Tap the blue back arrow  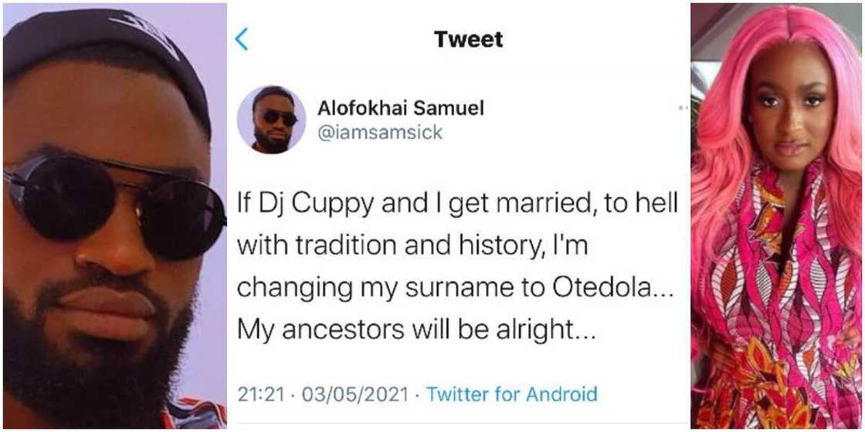[x=242, y=39]
